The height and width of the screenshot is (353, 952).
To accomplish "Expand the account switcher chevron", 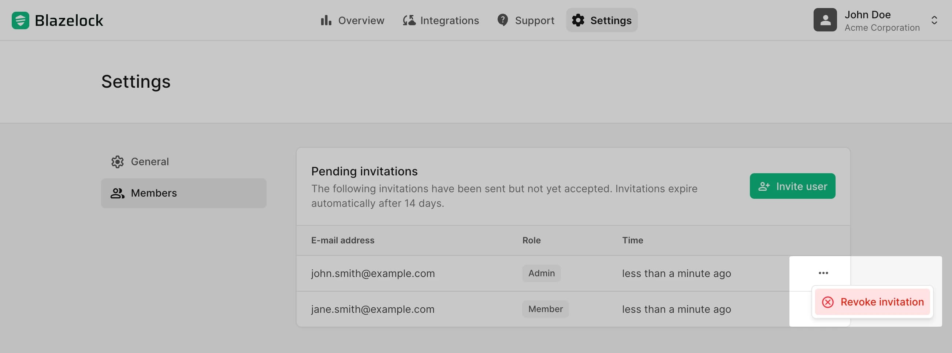I will [934, 20].
